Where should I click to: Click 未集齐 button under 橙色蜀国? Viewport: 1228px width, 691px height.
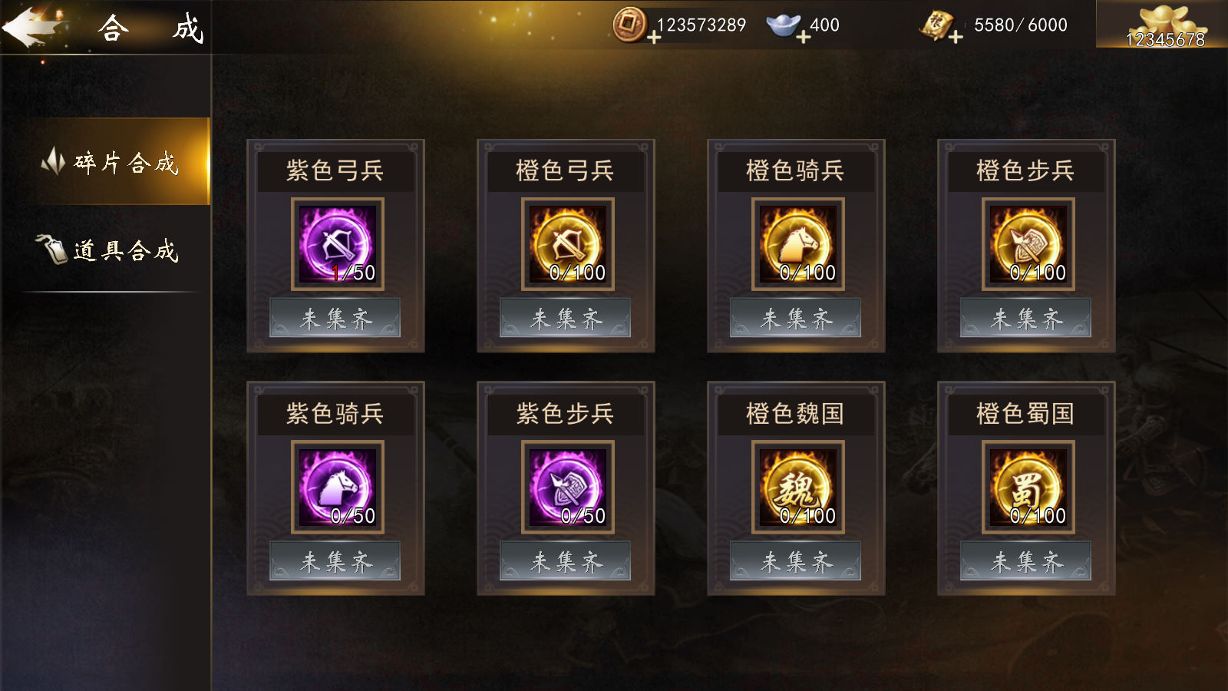pos(1026,561)
